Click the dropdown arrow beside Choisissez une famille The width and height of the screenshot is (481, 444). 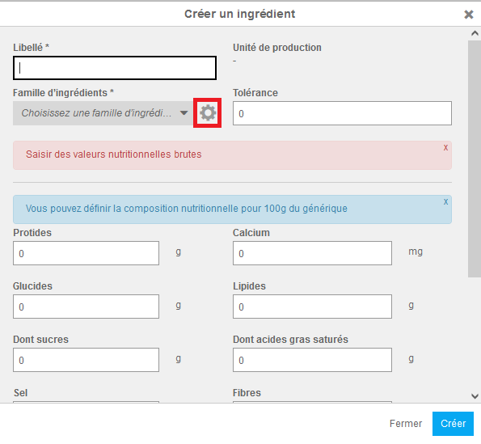184,113
